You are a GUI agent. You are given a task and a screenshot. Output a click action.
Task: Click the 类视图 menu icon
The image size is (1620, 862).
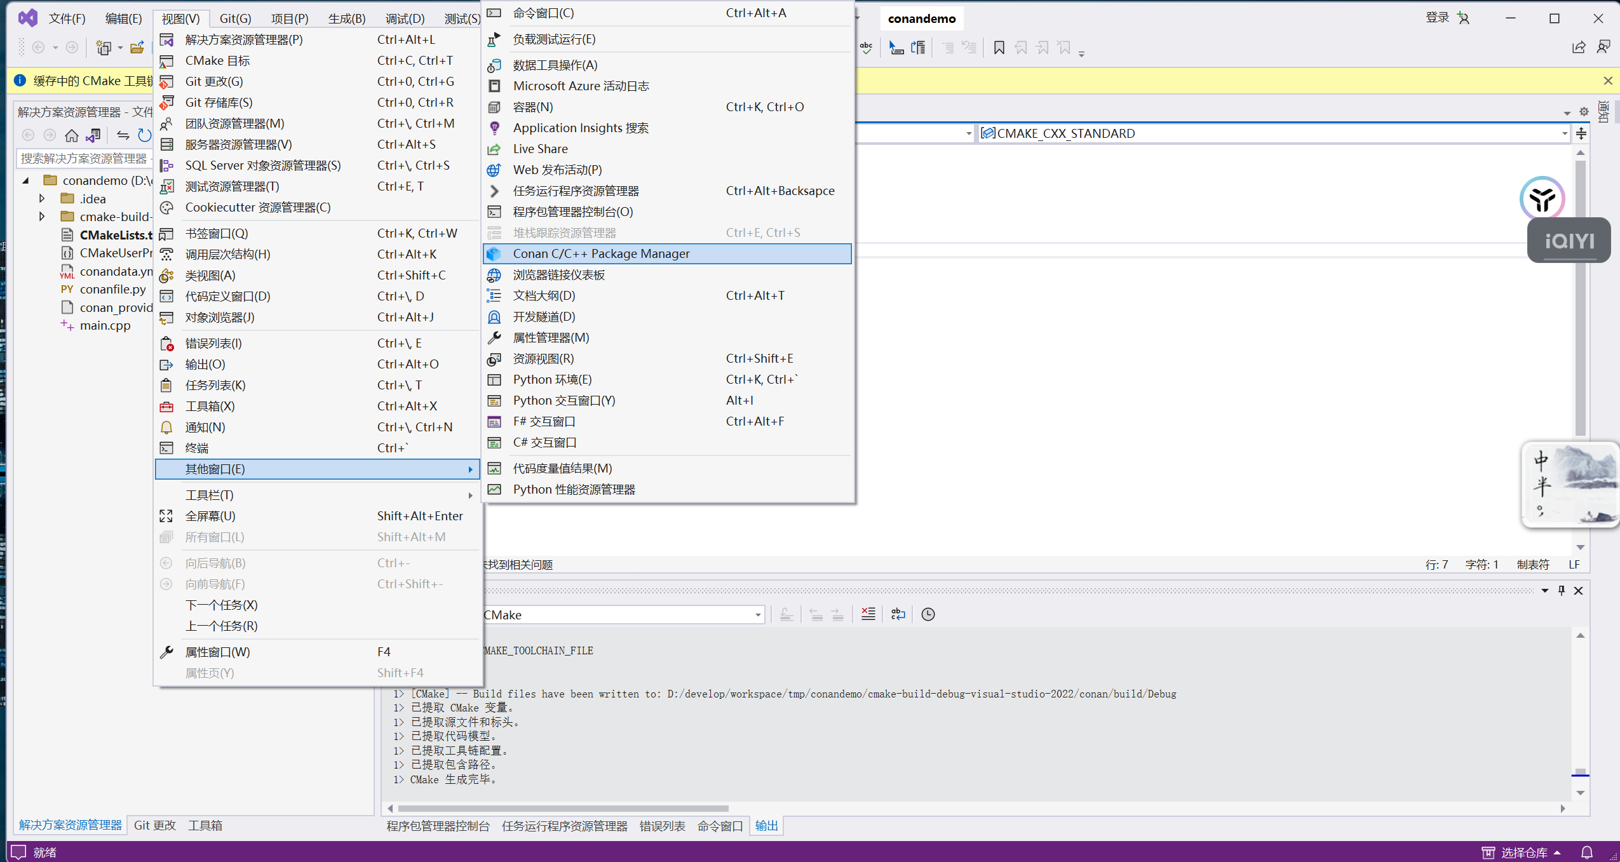pyautogui.click(x=166, y=276)
